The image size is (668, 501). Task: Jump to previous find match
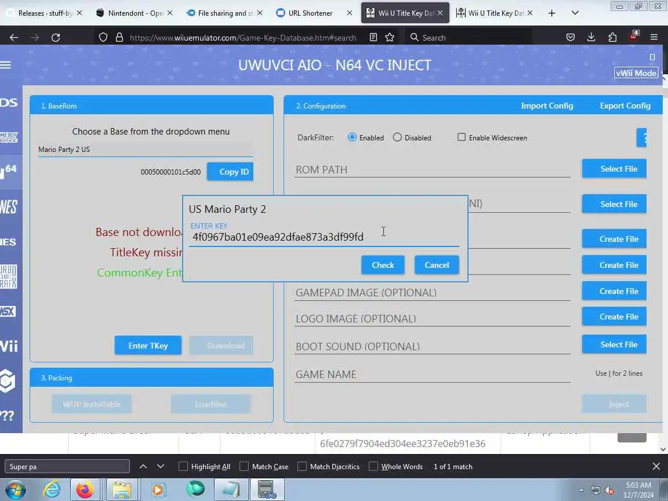pyautogui.click(x=143, y=466)
